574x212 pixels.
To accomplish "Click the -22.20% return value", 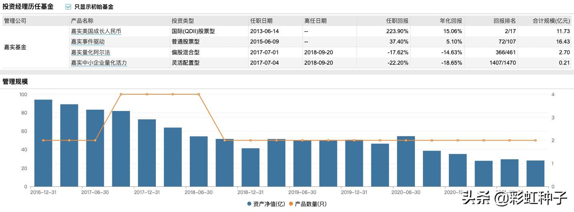I will point(398,63).
